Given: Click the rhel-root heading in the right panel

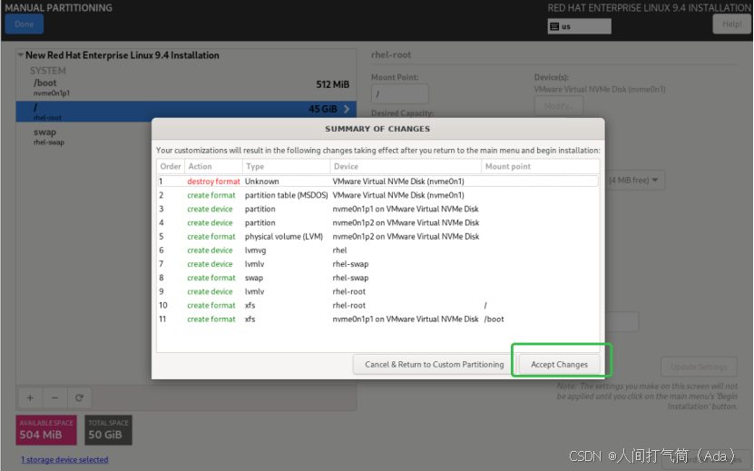Looking at the screenshot, I should (x=391, y=54).
